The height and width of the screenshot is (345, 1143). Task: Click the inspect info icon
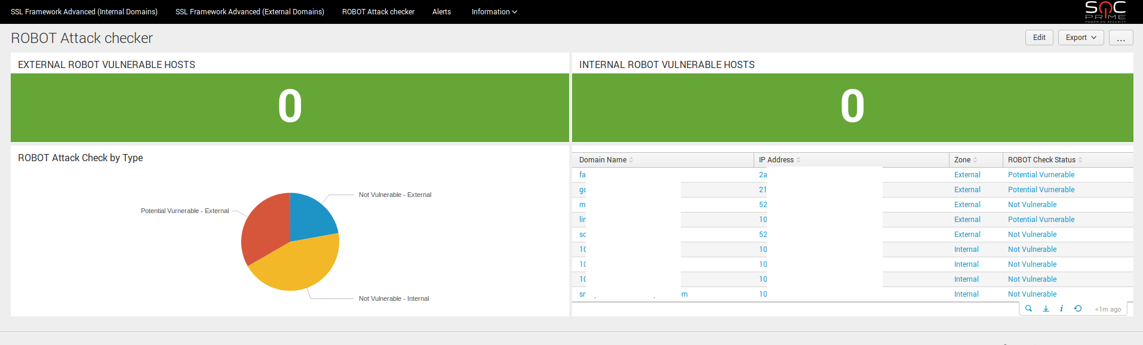1061,309
